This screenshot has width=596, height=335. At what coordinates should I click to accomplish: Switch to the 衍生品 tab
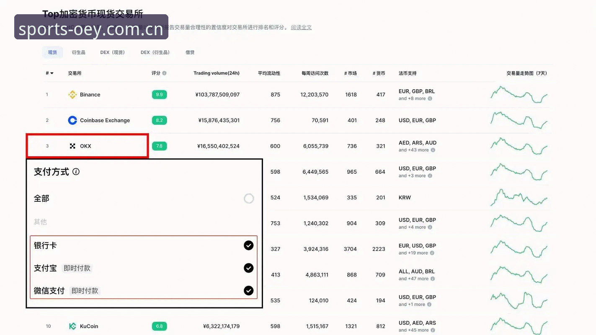(x=78, y=52)
